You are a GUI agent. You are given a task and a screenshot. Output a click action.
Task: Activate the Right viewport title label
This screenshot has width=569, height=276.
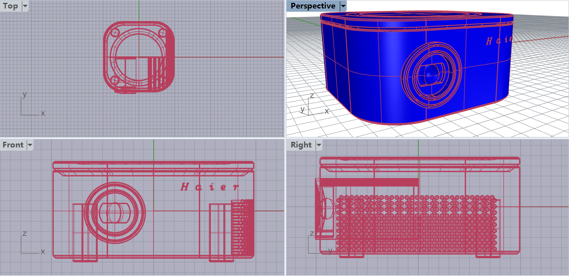[301, 145]
